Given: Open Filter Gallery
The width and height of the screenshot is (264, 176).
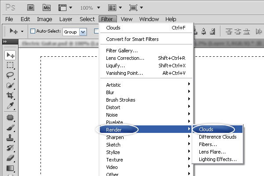Looking at the screenshot, I should [146, 51].
